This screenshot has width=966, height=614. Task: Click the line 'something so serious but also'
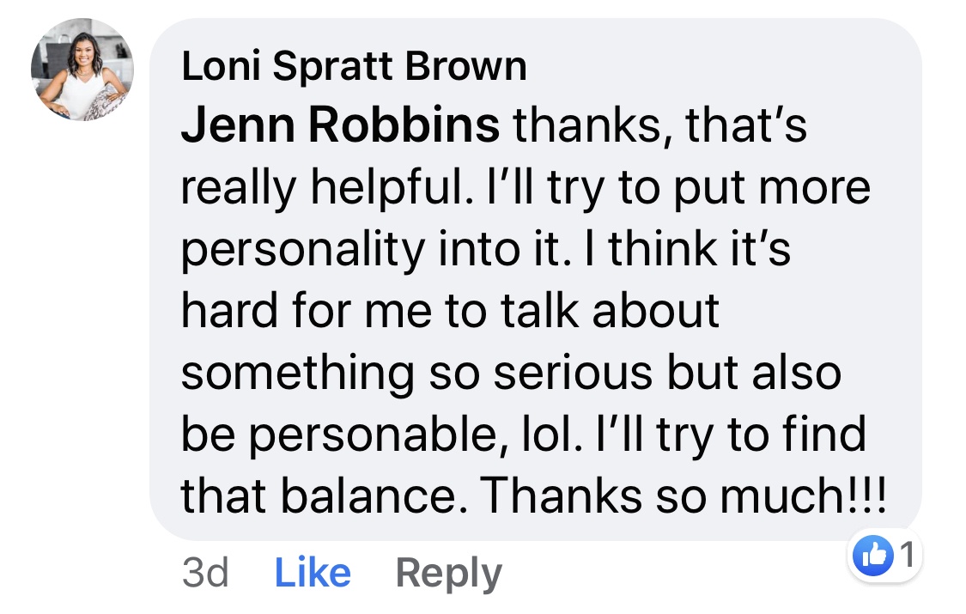511,374
